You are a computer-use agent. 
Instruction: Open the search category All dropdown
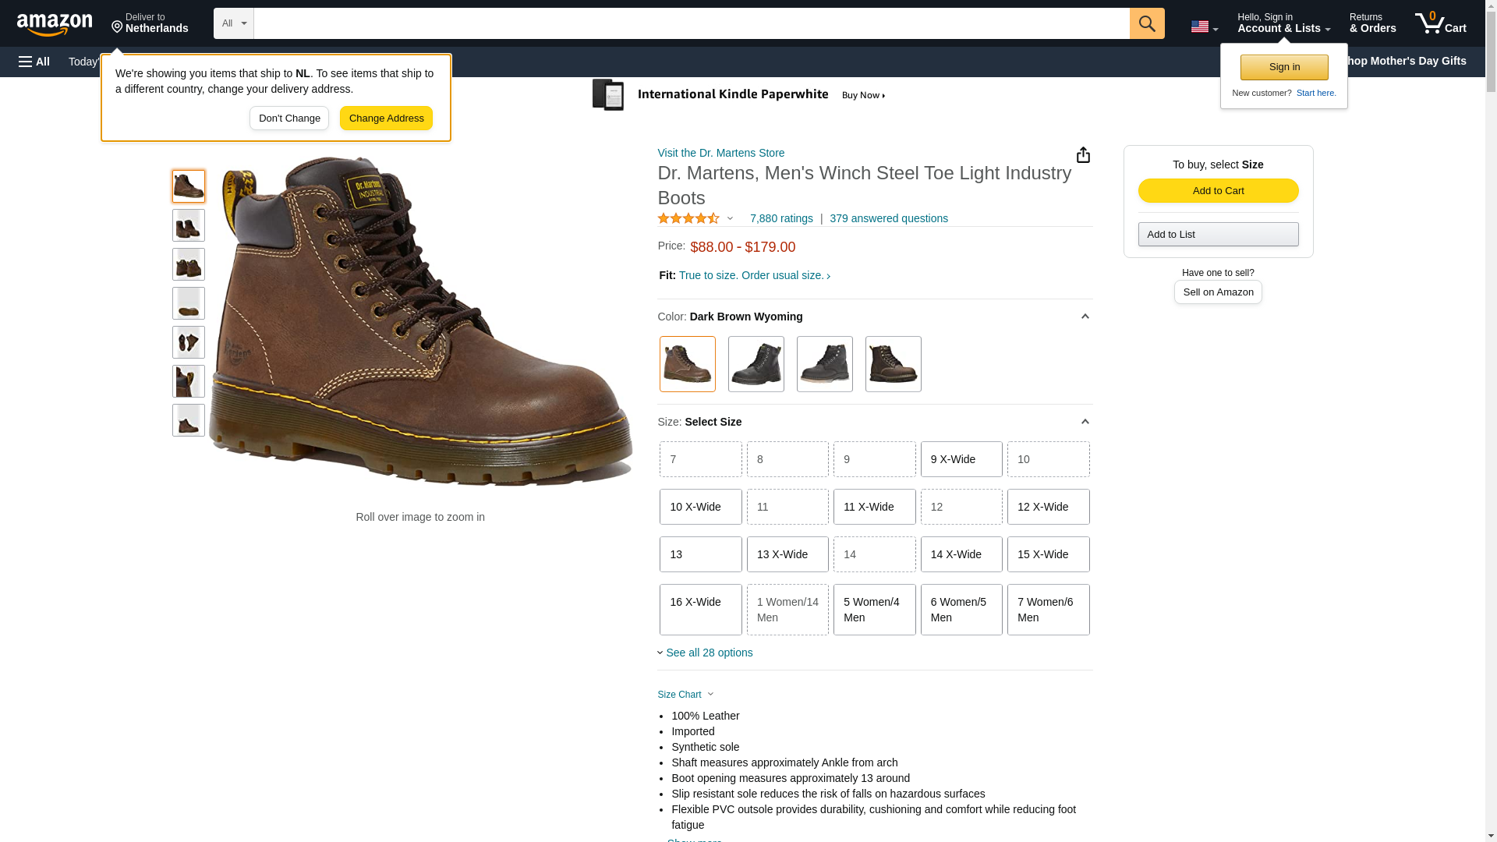pos(233,23)
